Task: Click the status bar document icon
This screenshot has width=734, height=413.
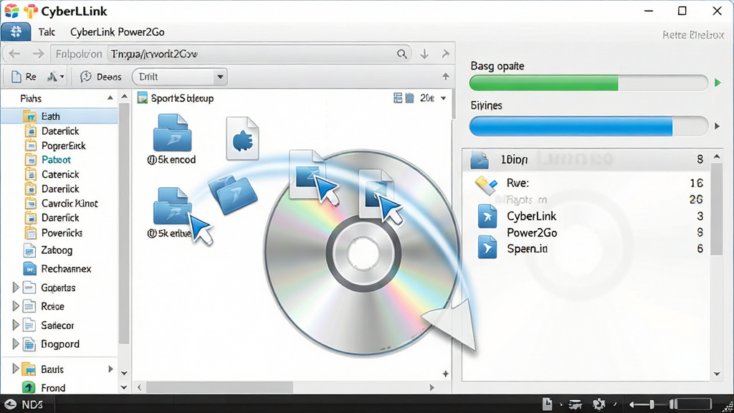Action: click(x=547, y=404)
